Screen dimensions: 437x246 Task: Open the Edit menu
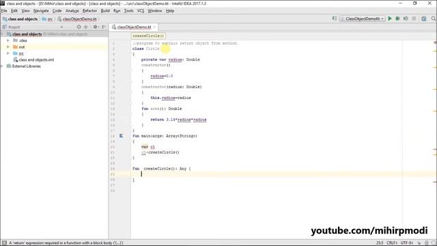(x=14, y=11)
